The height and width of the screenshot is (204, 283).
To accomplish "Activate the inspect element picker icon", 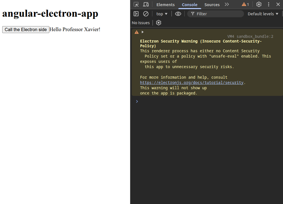I will pyautogui.click(x=136, y=4).
